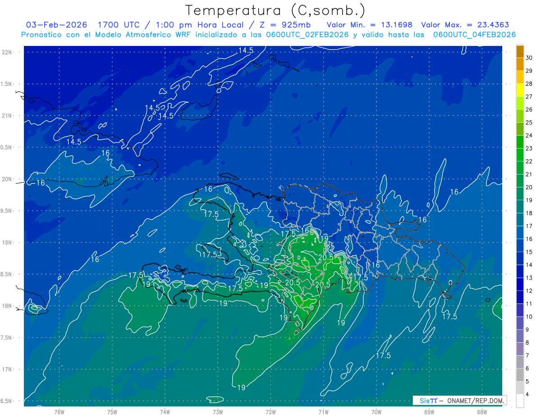Click the 68W longitude axis label
The width and height of the screenshot is (541, 418).
(x=482, y=412)
